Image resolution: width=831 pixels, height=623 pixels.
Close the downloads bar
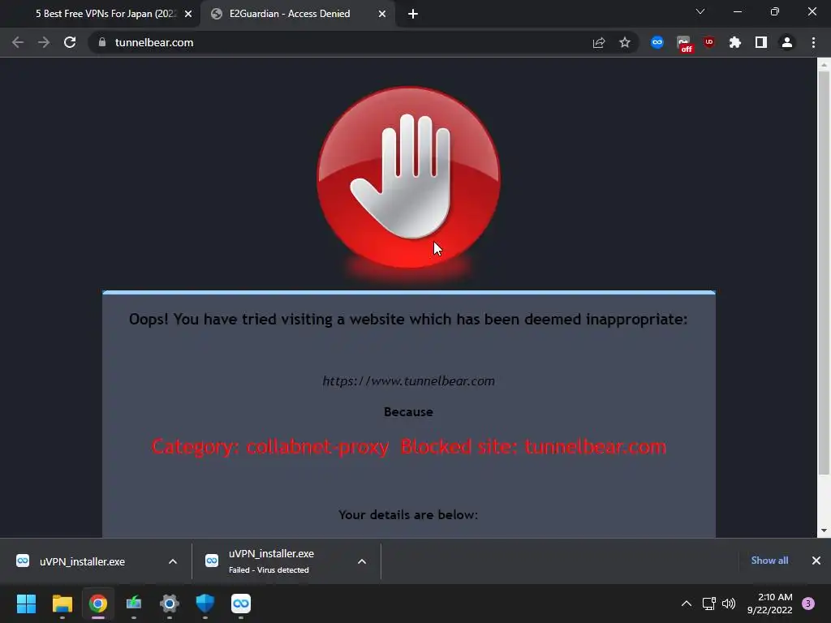point(816,561)
